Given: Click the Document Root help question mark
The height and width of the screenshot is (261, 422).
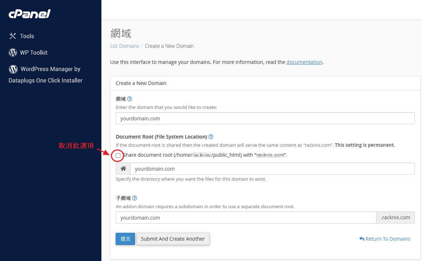Looking at the screenshot, I should point(211,136).
